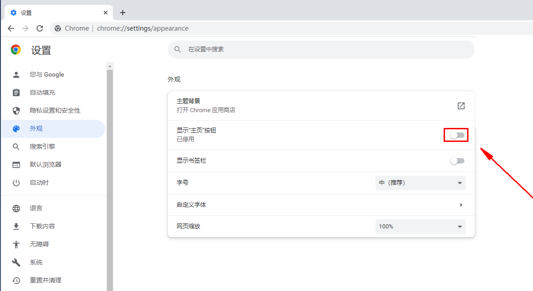Open the 字号 font size dropdown
The height and width of the screenshot is (291, 533).
click(420, 183)
